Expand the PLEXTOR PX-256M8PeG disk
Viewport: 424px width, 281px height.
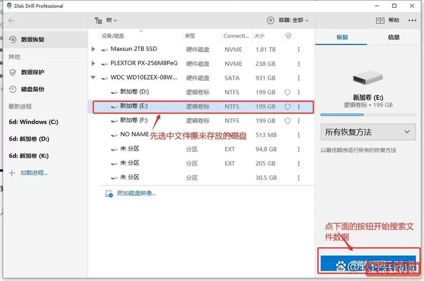point(93,63)
